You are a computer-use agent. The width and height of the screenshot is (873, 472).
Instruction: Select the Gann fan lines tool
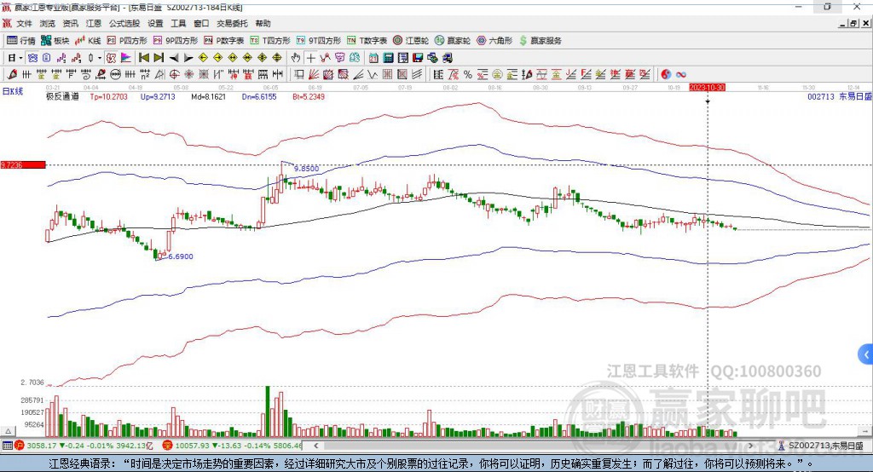[314, 75]
